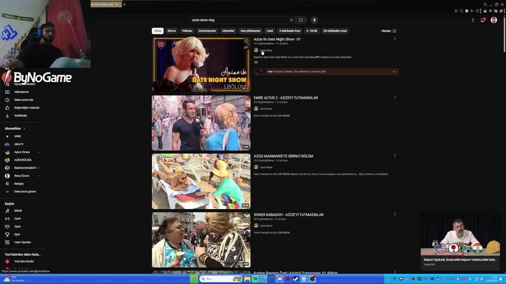Open more options for Azize ile Date Night Show
This screenshot has width=506, height=284.
pyautogui.click(x=395, y=39)
